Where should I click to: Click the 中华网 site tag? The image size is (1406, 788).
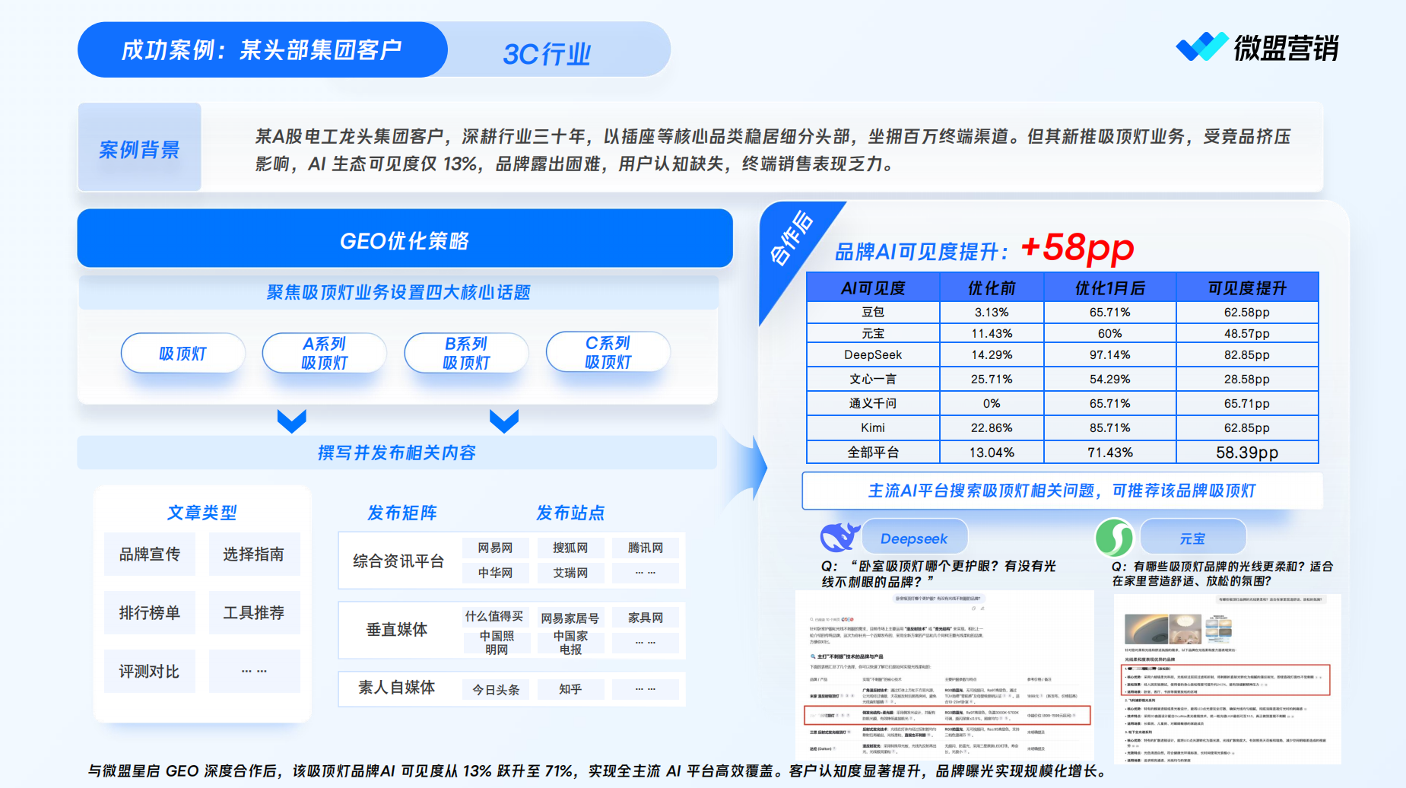pos(495,573)
